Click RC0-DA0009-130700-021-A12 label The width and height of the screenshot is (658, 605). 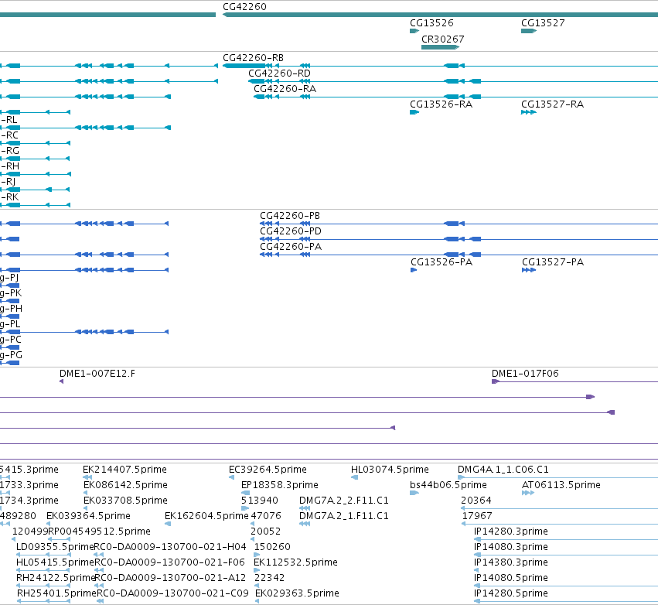(170, 578)
